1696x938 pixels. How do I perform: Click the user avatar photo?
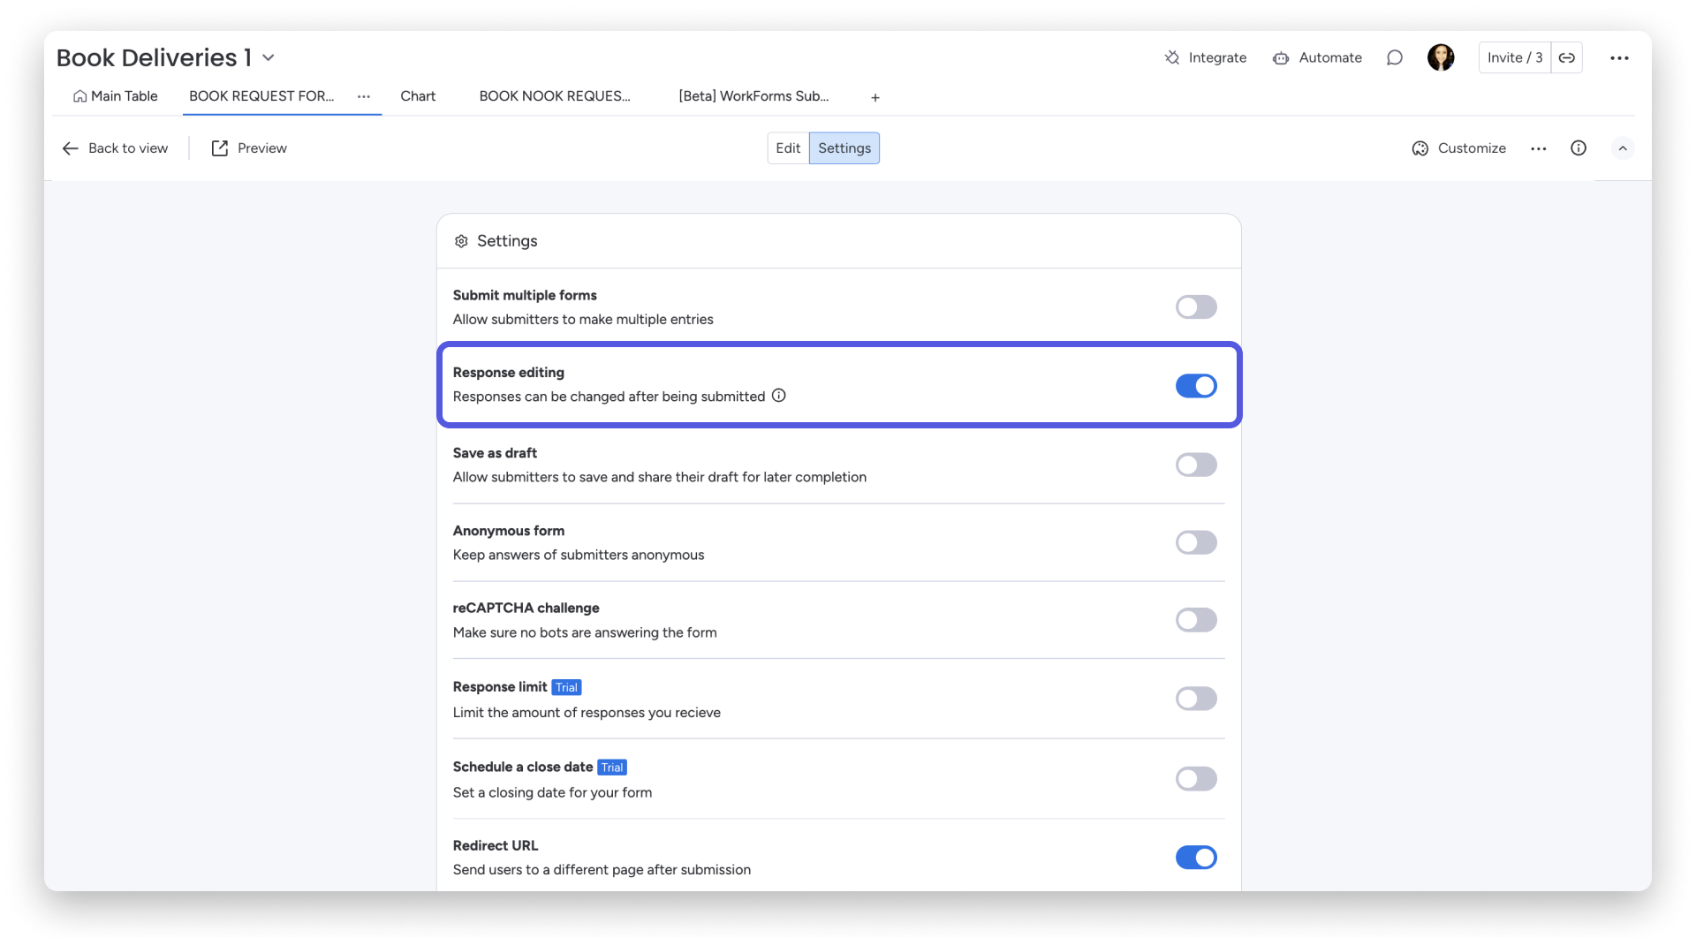[1441, 57]
